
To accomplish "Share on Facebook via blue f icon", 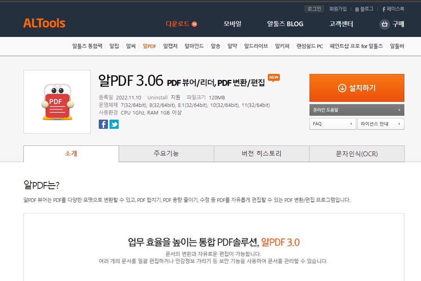I will (x=104, y=124).
